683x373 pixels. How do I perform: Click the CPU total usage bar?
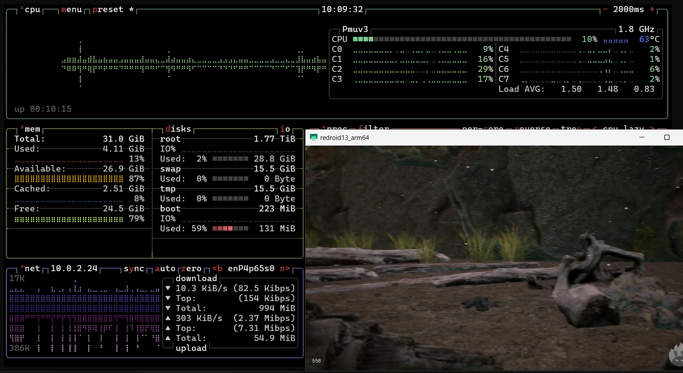coord(462,39)
